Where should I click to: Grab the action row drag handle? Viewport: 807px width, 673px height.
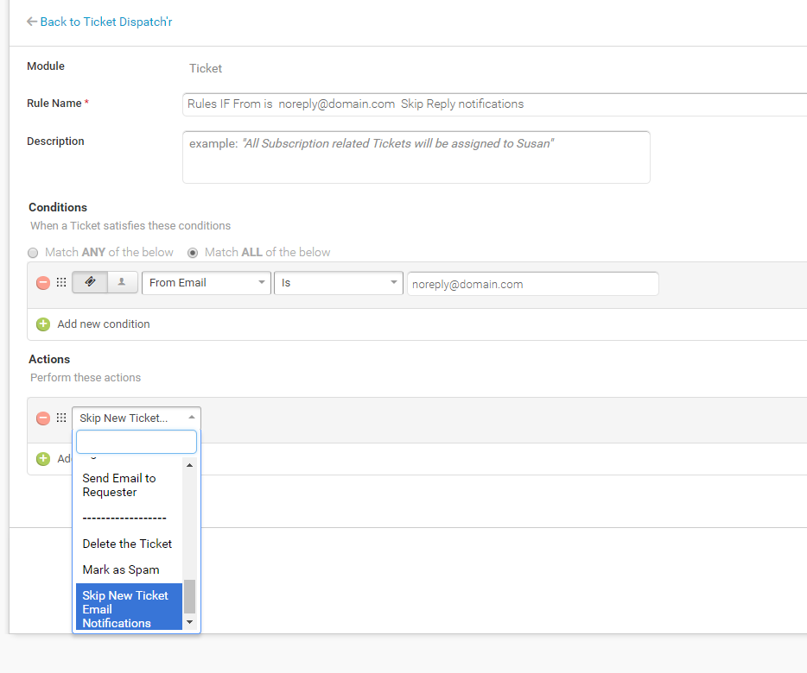pyautogui.click(x=61, y=418)
